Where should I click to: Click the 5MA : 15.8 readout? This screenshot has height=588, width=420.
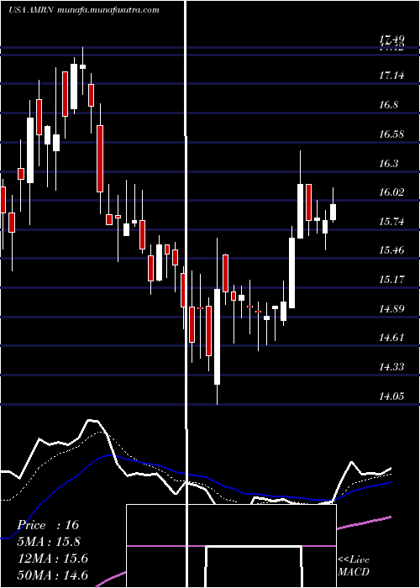[49, 542]
